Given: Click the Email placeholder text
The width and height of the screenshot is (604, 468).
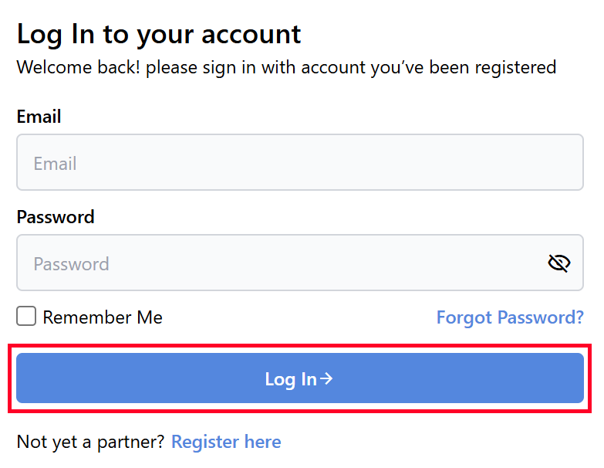Looking at the screenshot, I should [x=55, y=164].
